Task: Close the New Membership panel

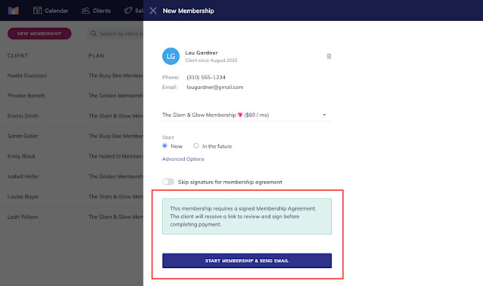Action: (152, 11)
